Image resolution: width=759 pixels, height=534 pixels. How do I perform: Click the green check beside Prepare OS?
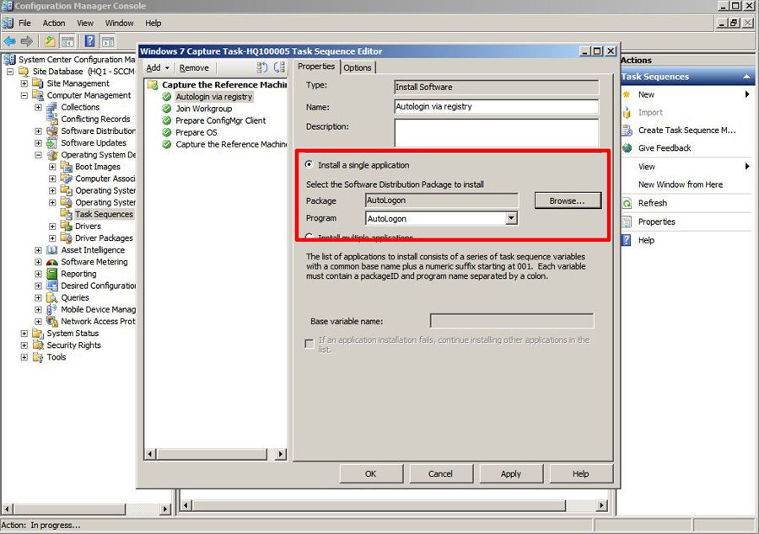(167, 132)
